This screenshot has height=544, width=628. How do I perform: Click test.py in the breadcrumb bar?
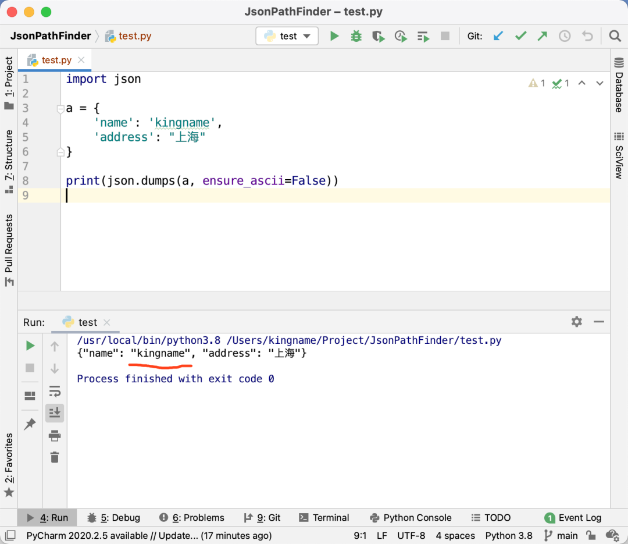click(x=128, y=36)
